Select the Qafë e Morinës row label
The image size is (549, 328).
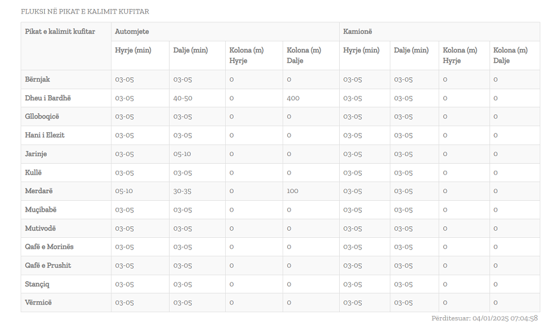pos(49,247)
